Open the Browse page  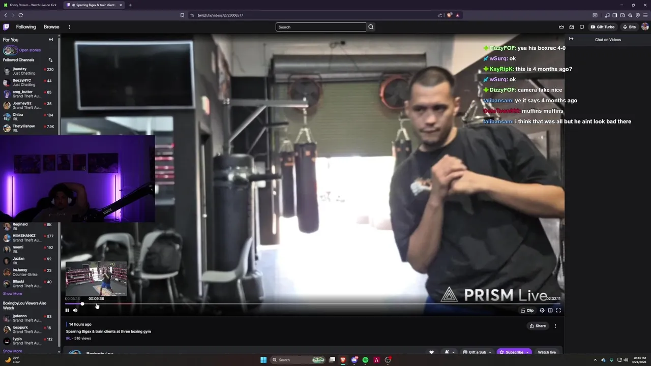click(51, 27)
